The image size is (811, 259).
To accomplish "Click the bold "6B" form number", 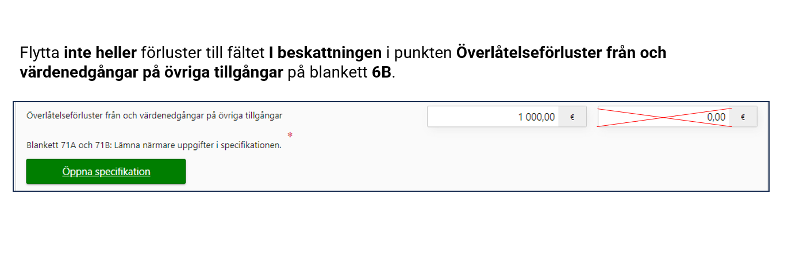I will (x=382, y=75).
